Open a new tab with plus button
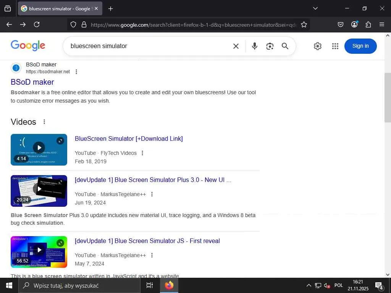The width and height of the screenshot is (391, 293). click(110, 9)
